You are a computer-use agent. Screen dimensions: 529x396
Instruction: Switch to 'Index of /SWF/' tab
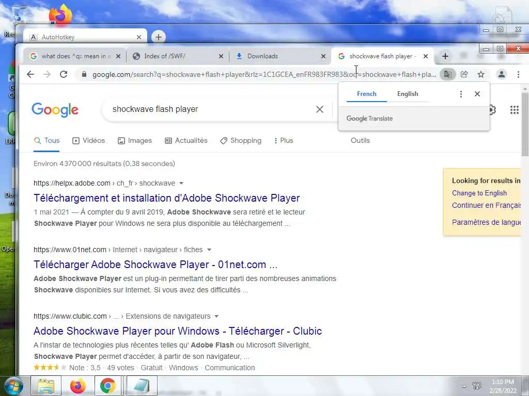coord(178,56)
